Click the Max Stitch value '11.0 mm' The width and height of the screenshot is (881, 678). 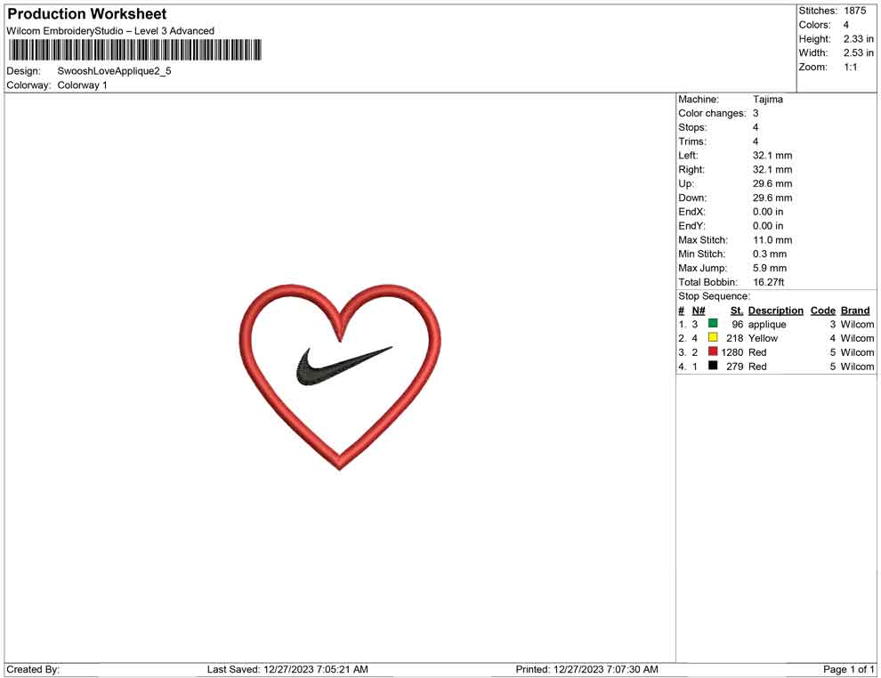point(772,240)
